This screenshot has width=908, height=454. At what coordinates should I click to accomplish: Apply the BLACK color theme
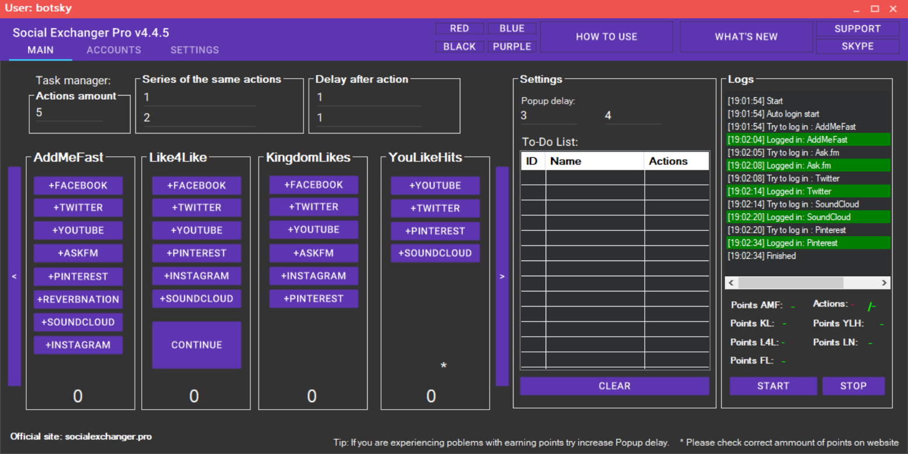[x=459, y=47]
